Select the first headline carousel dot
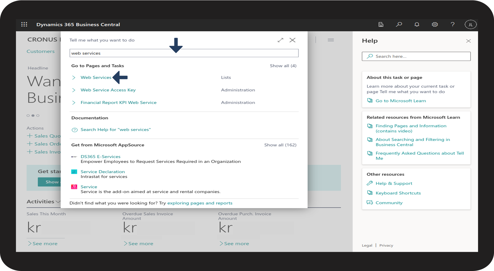Screen dimensions: 494x271 coord(28,116)
